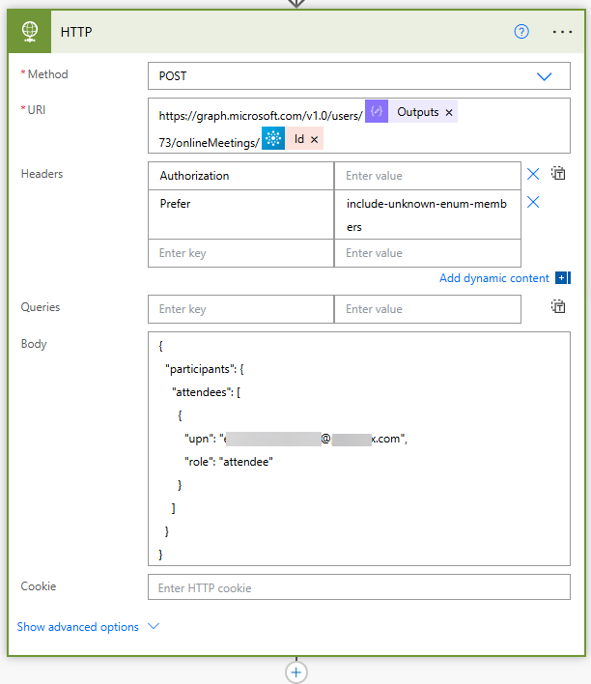Insert a new step with plus button

296,672
